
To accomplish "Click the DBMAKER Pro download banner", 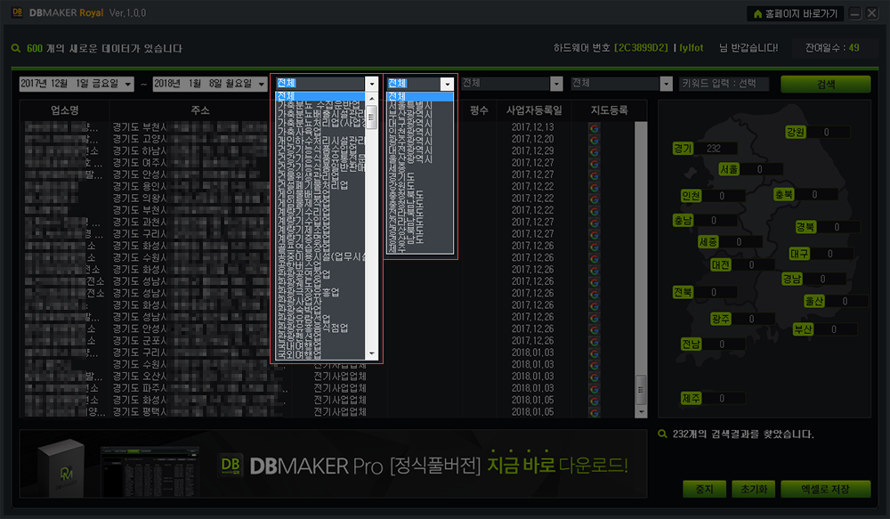I will pos(333,464).
